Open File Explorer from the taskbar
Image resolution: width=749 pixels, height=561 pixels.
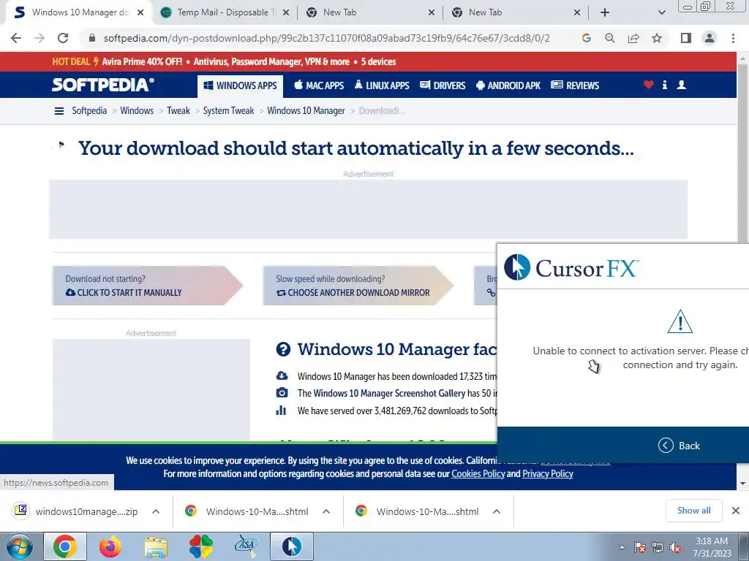click(156, 546)
